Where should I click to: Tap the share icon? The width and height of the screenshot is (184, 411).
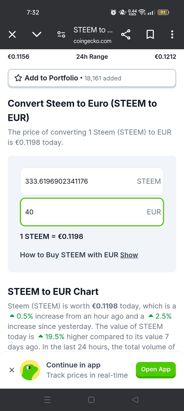click(x=126, y=35)
